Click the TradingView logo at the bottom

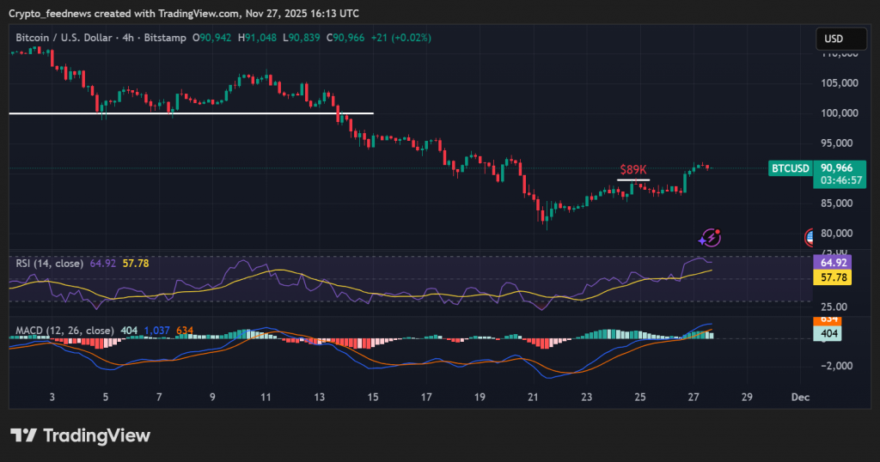80,435
